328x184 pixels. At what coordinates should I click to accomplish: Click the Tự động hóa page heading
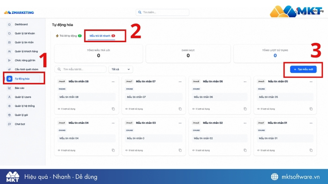(x=62, y=25)
